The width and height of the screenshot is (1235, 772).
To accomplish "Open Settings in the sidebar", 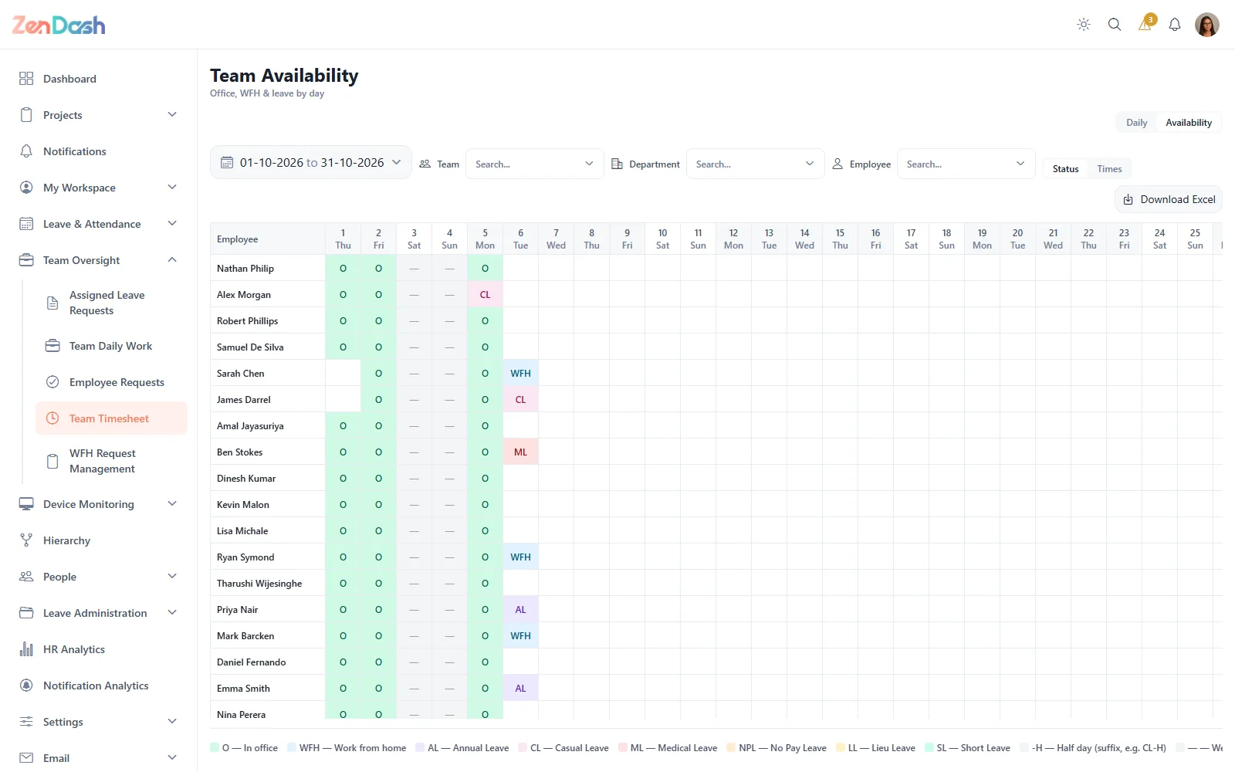I will (99, 722).
